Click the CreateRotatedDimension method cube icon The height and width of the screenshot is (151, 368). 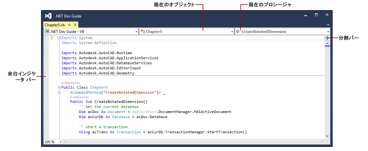coord(238,32)
